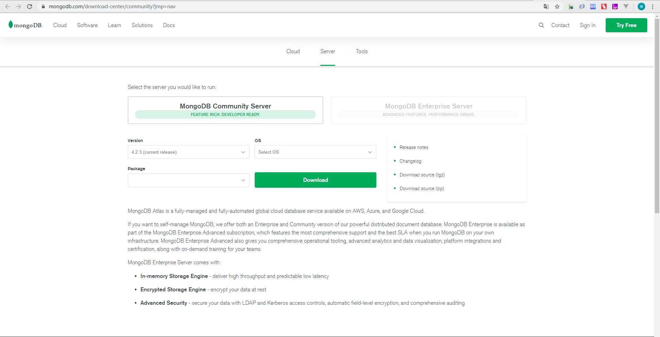Image resolution: width=660 pixels, height=337 pixels.
Task: Open the Release notes link
Action: tap(414, 148)
